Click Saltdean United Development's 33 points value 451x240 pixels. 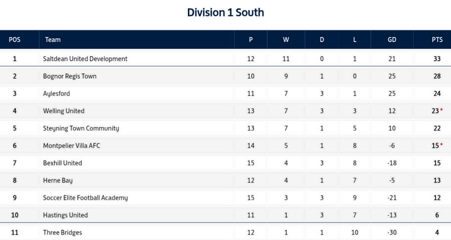click(x=437, y=59)
